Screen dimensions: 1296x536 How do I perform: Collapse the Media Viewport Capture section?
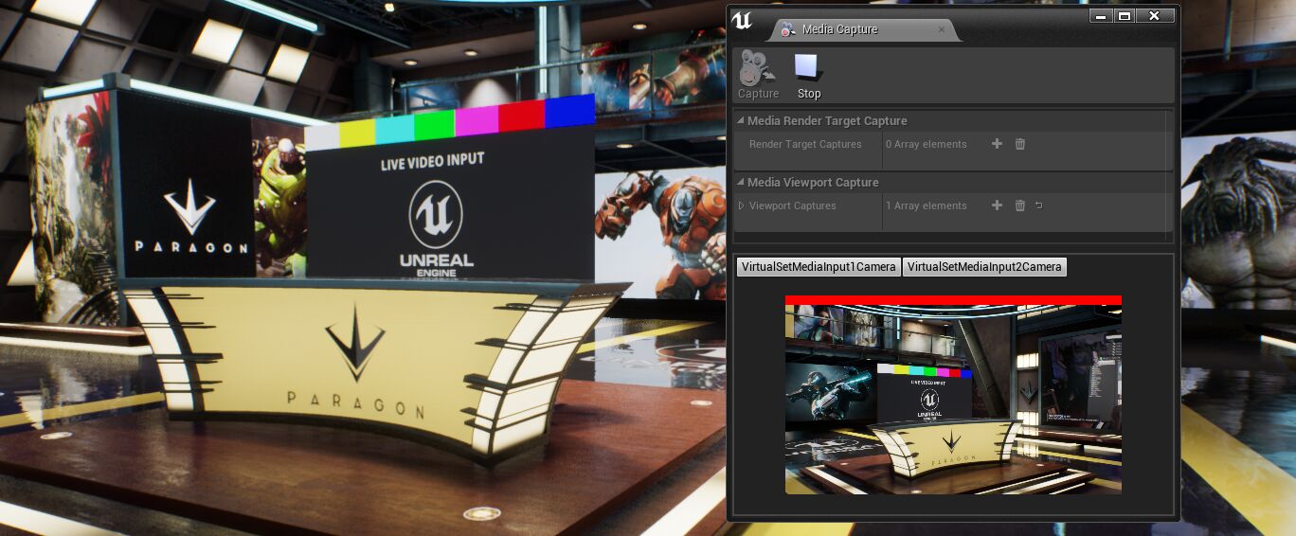741,183
